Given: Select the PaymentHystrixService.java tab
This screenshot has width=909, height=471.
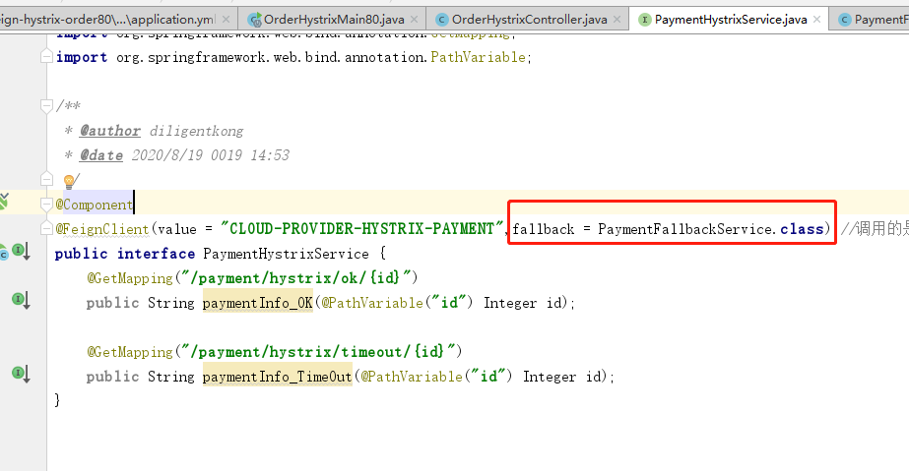Looking at the screenshot, I should [x=730, y=19].
